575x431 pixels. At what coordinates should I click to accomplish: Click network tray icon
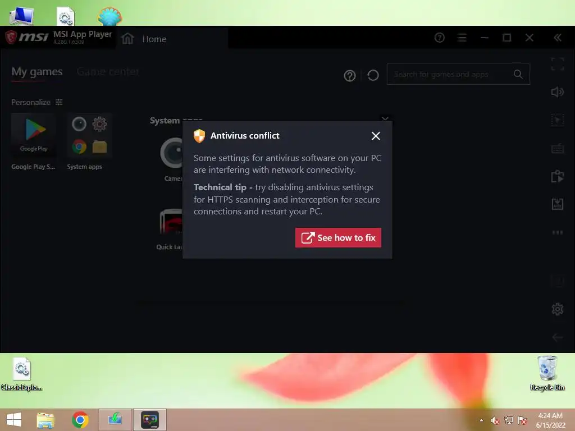(509, 420)
